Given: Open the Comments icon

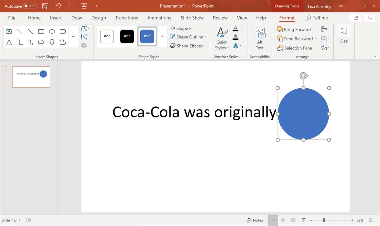Looking at the screenshot, I should coord(370,18).
